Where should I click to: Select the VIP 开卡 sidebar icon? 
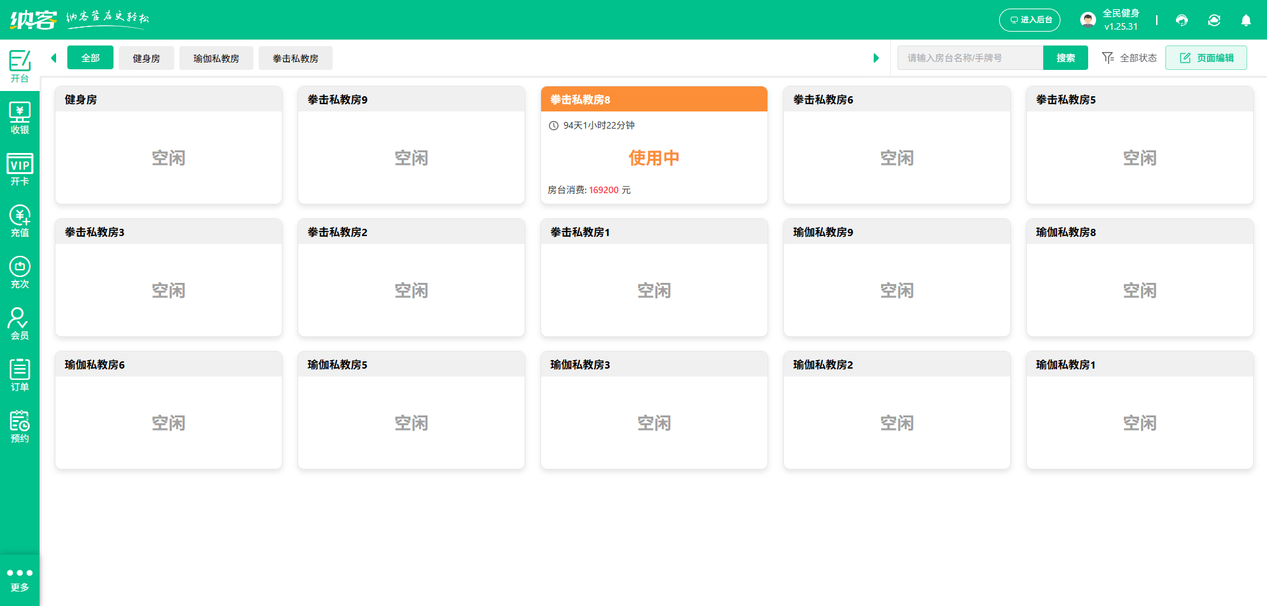(19, 170)
